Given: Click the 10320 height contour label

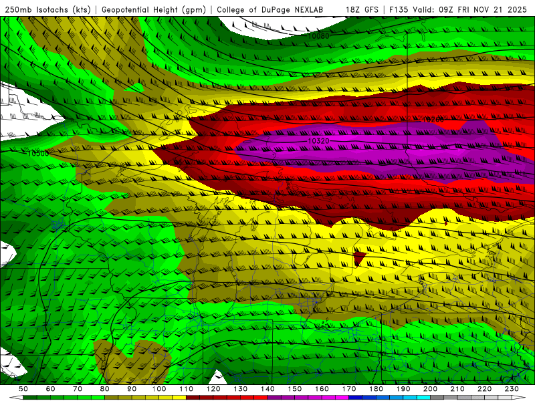Looking at the screenshot, I should (x=318, y=141).
